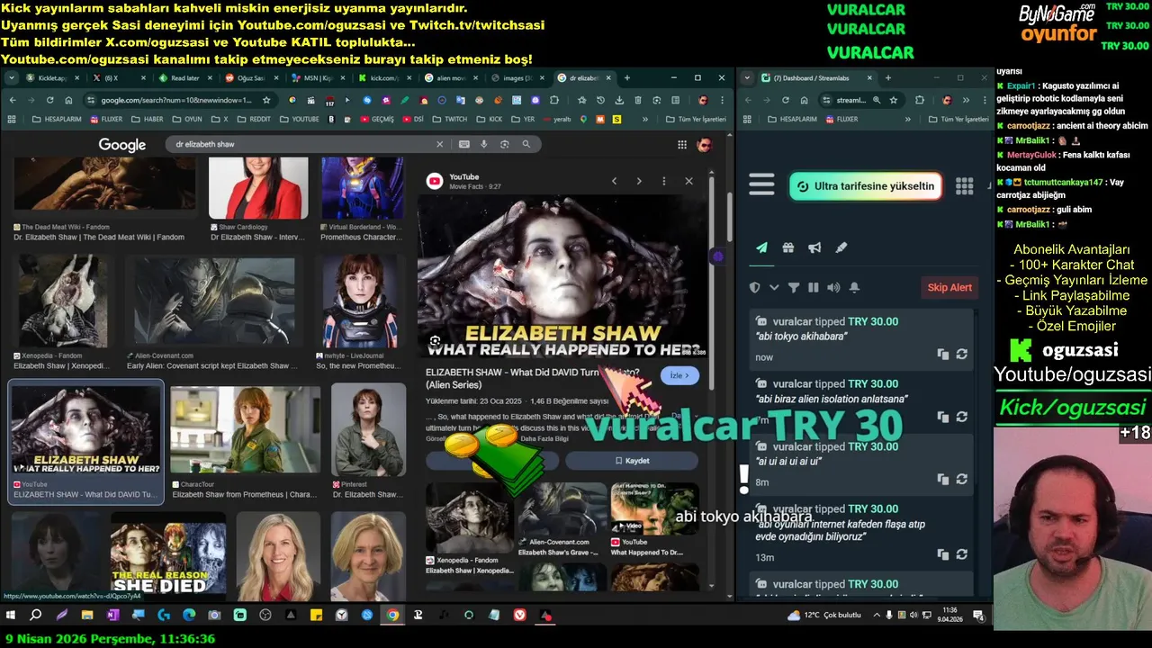The image size is (1152, 648).
Task: Open the REDDIT bookmark folder
Action: pyautogui.click(x=255, y=119)
